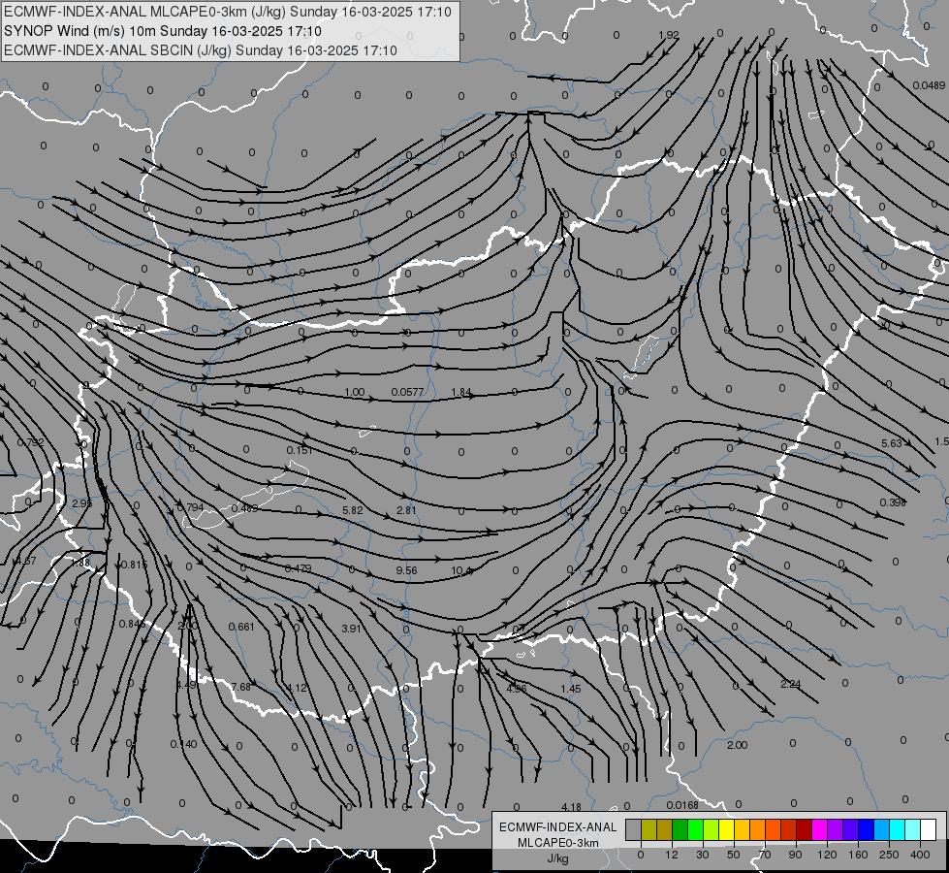Pick the bright green legend swatch
949x873 pixels.
(695, 830)
